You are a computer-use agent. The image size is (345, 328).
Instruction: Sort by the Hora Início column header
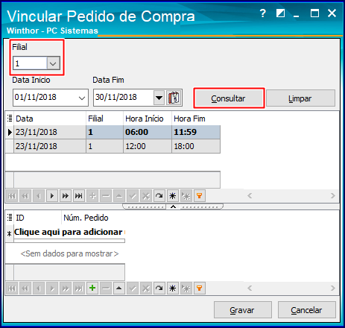[148, 119]
